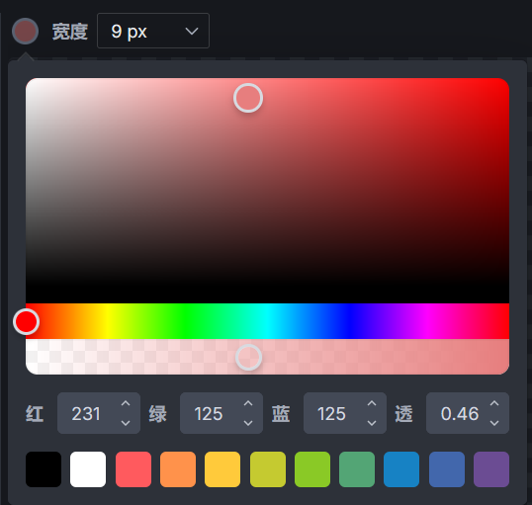532x505 pixels.
Task: Decrease the opacity (透) value
Action: [x=494, y=423]
